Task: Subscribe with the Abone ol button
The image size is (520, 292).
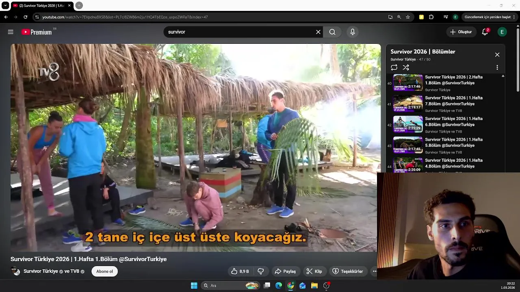Action: tap(104, 271)
